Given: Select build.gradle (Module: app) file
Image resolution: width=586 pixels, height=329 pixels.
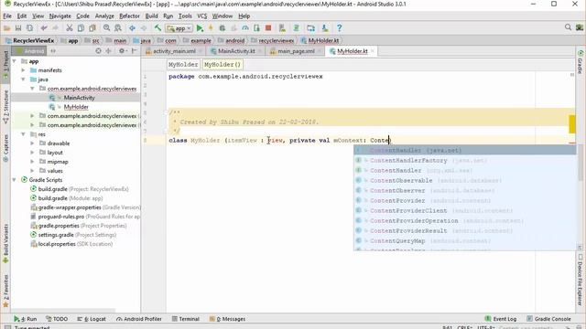Looking at the screenshot, I should click(71, 198).
